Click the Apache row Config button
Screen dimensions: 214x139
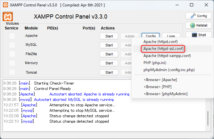(x=151, y=35)
